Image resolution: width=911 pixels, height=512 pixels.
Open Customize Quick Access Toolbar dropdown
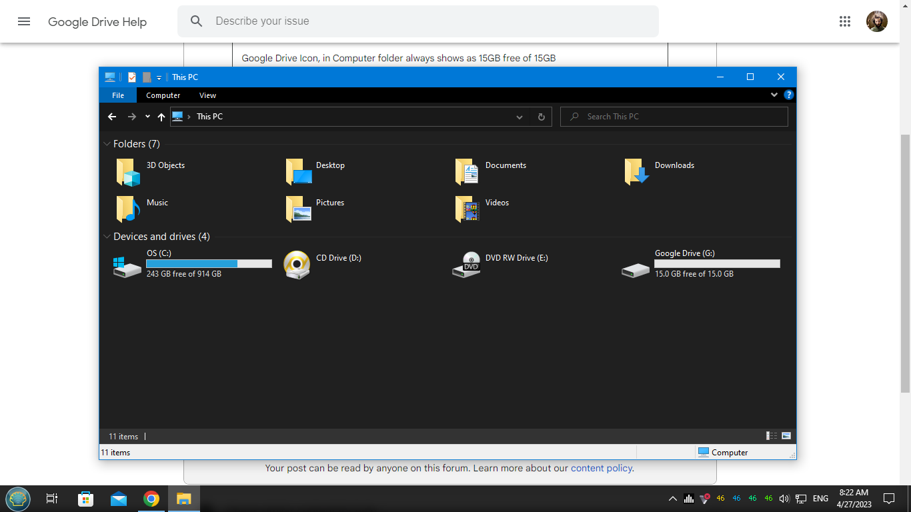pyautogui.click(x=159, y=78)
